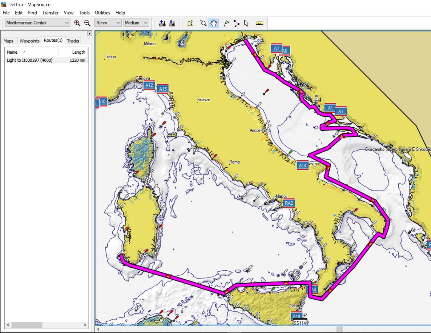431x333 pixels.
Task: Select the Light to It500297 route
Action: [30, 60]
